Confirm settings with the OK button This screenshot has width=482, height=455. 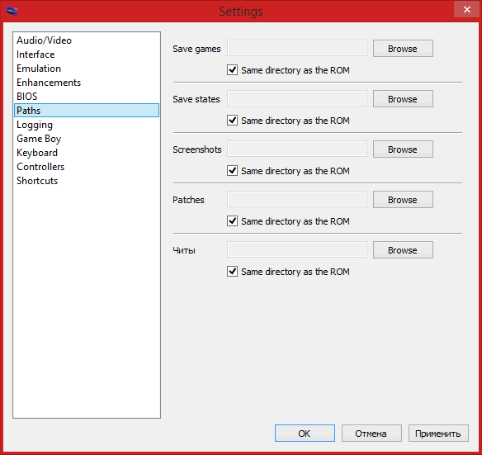point(305,434)
